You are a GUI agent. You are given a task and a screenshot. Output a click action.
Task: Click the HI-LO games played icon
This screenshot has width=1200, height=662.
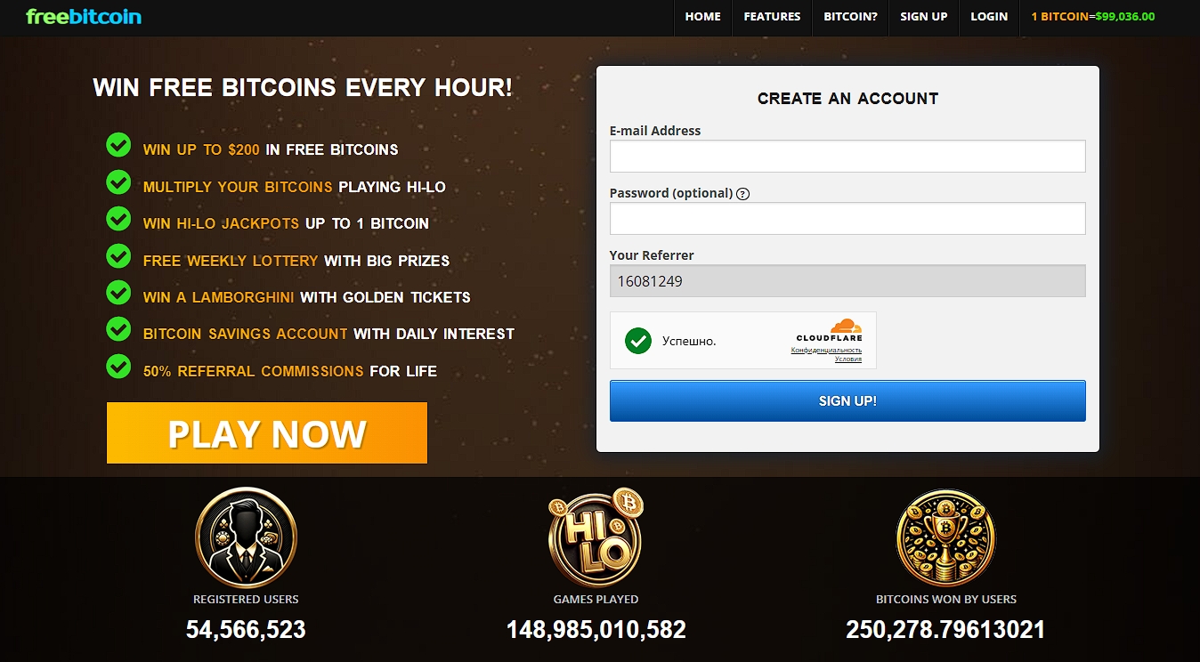coord(596,537)
